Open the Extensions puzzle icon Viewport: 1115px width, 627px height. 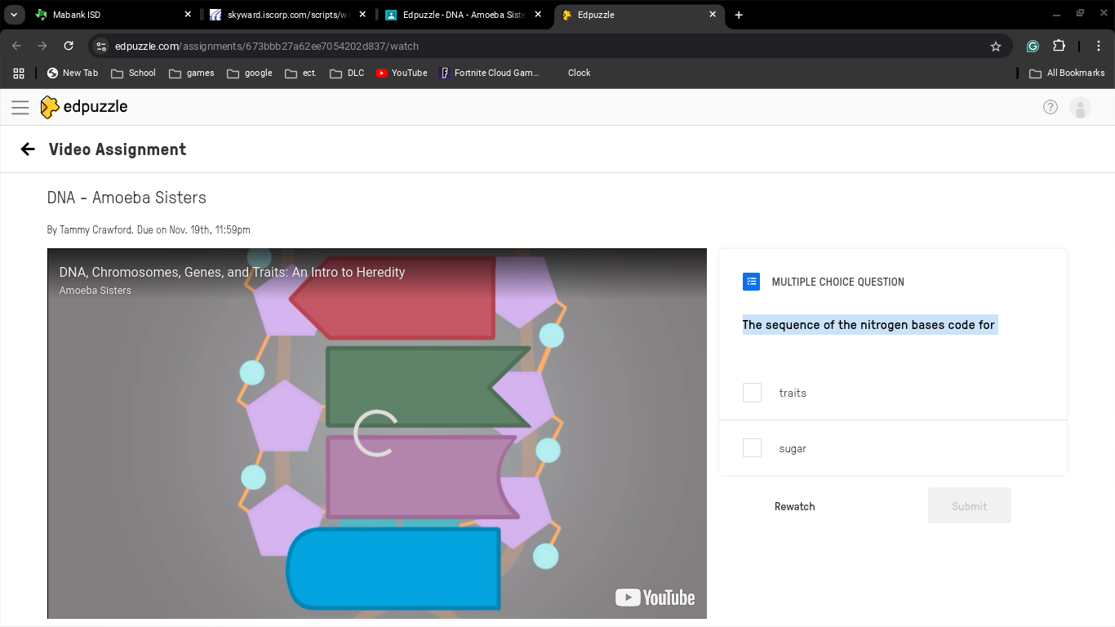[x=1059, y=47]
